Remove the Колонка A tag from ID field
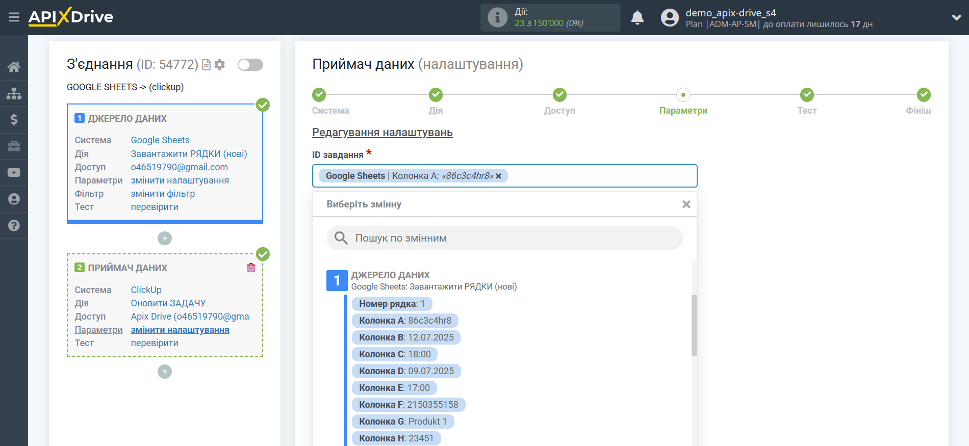This screenshot has height=446, width=969. click(499, 176)
